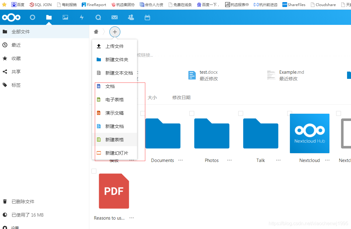351x229 pixels.
Task: Choose 新建文本文档 from the menu
Action: coord(115,73)
